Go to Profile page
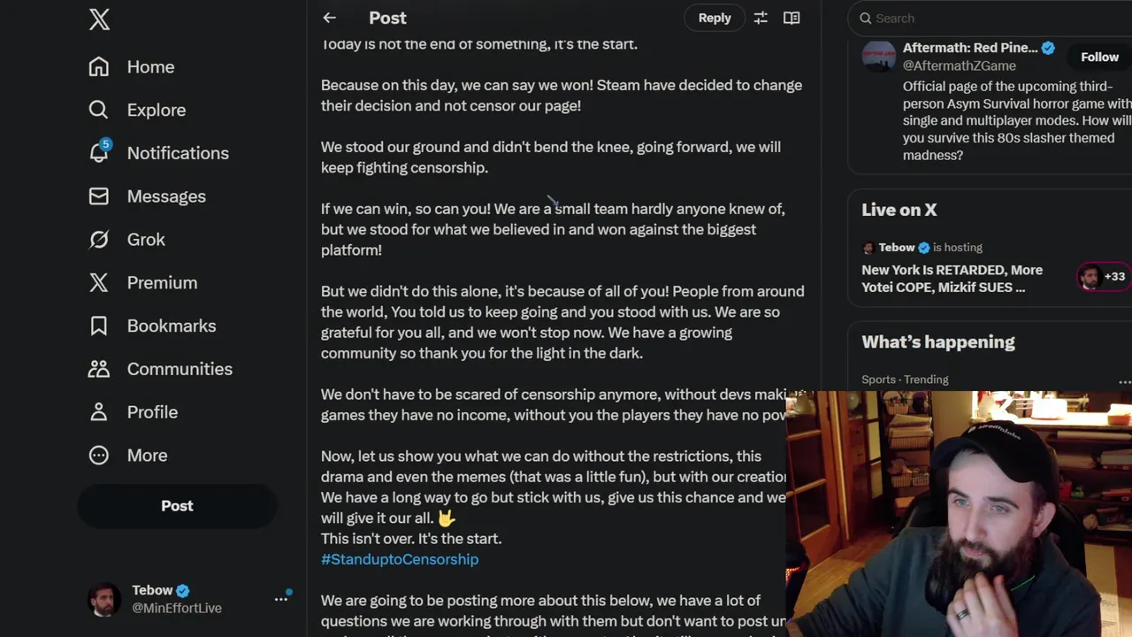Screen dimensions: 1132x637 coord(152,412)
